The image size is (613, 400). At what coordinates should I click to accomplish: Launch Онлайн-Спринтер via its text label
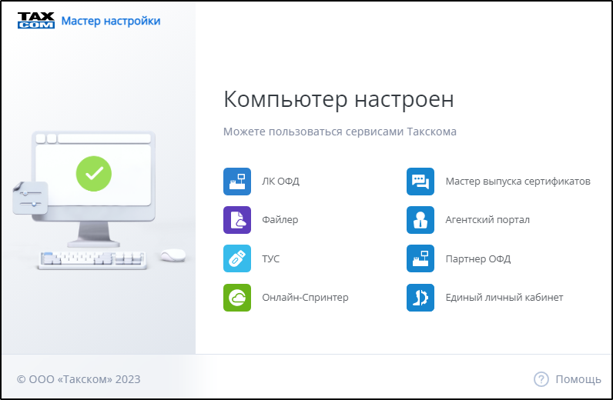(305, 298)
